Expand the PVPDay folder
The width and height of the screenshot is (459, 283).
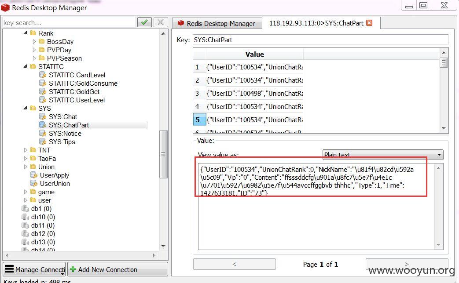pyautogui.click(x=34, y=50)
